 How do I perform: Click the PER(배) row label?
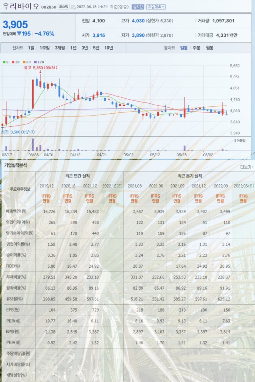point(13,321)
